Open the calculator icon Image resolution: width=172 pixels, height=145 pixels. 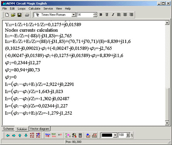click(80, 135)
